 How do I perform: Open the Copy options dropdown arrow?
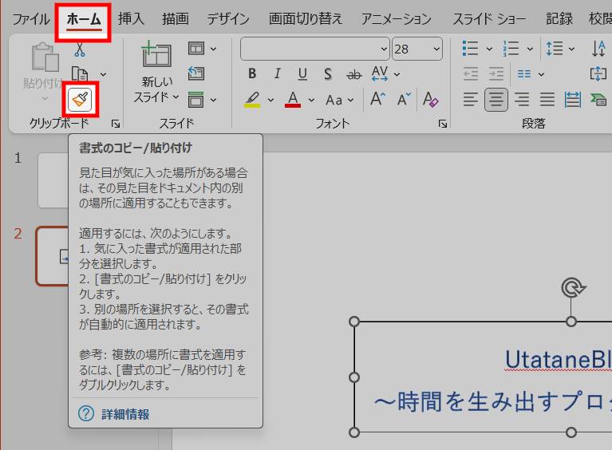coord(103,74)
